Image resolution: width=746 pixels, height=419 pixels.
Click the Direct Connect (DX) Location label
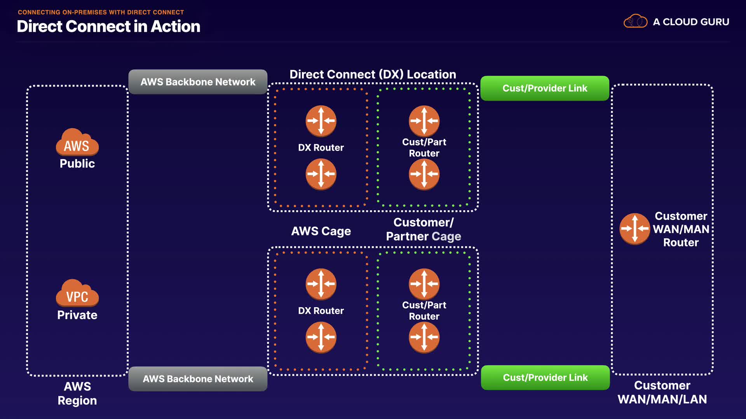(x=373, y=74)
